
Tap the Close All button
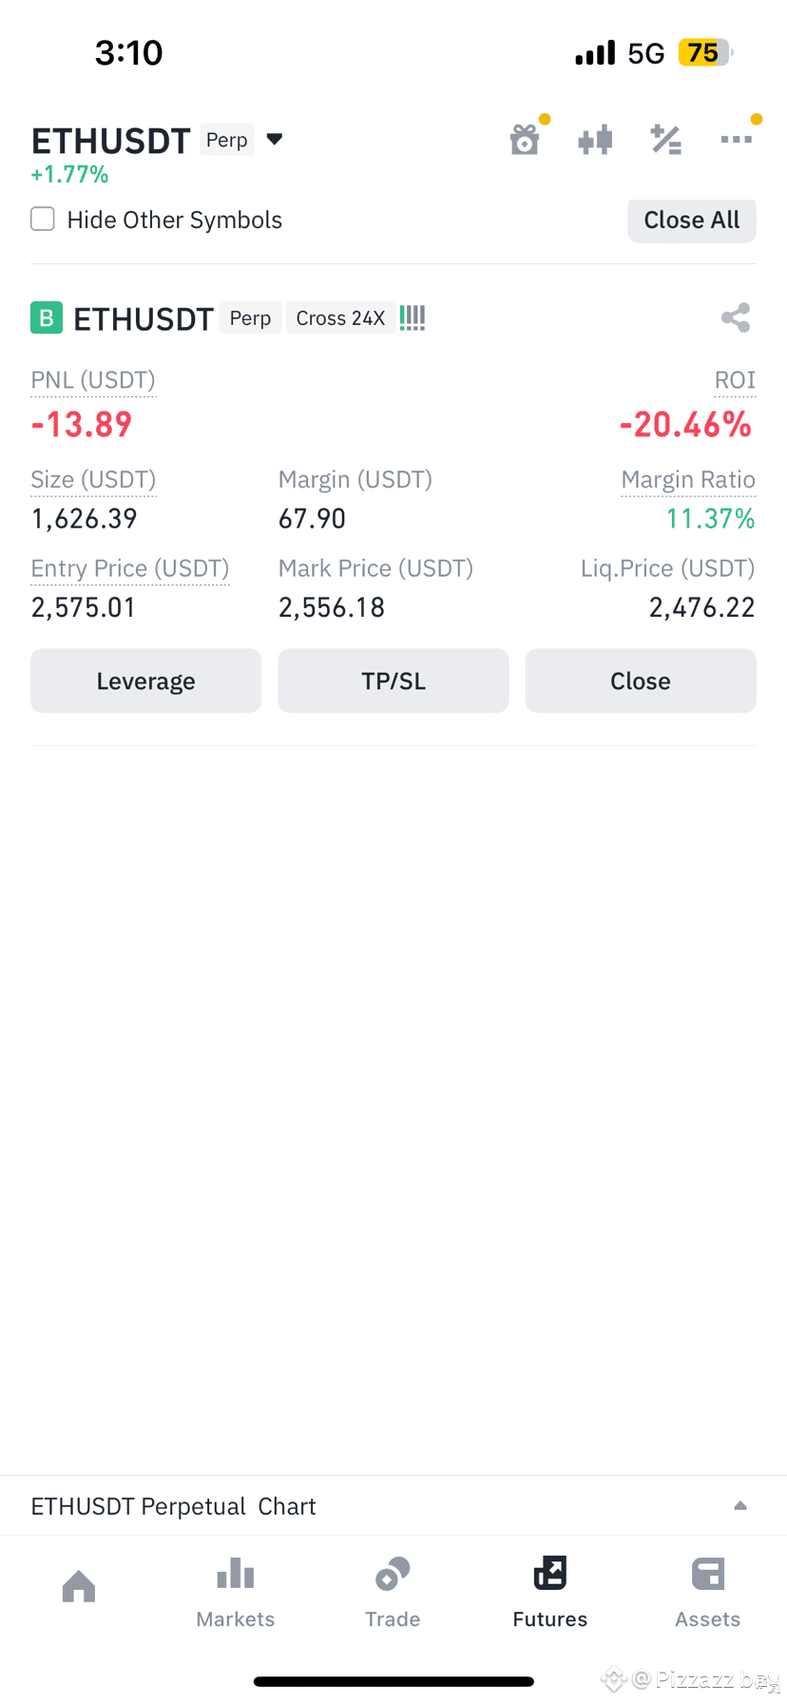click(x=692, y=220)
